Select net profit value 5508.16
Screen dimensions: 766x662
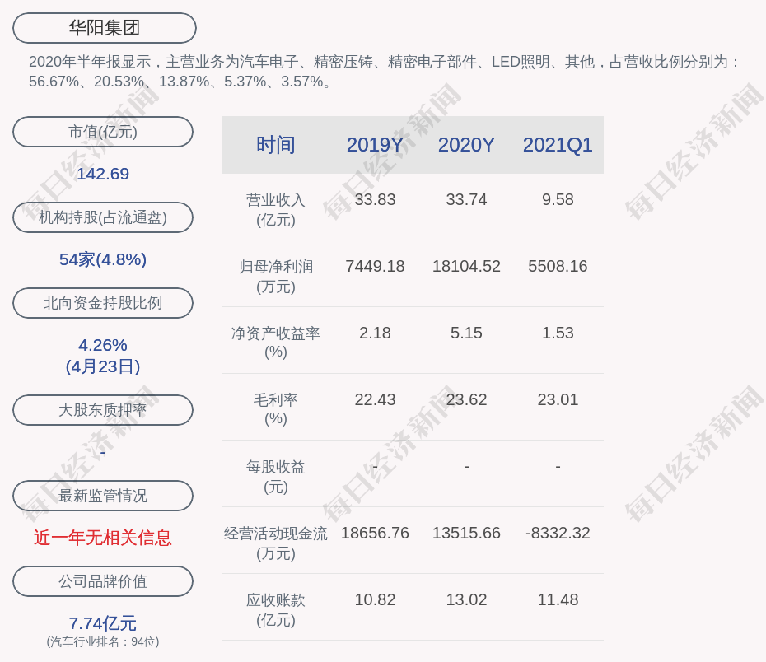(558, 266)
